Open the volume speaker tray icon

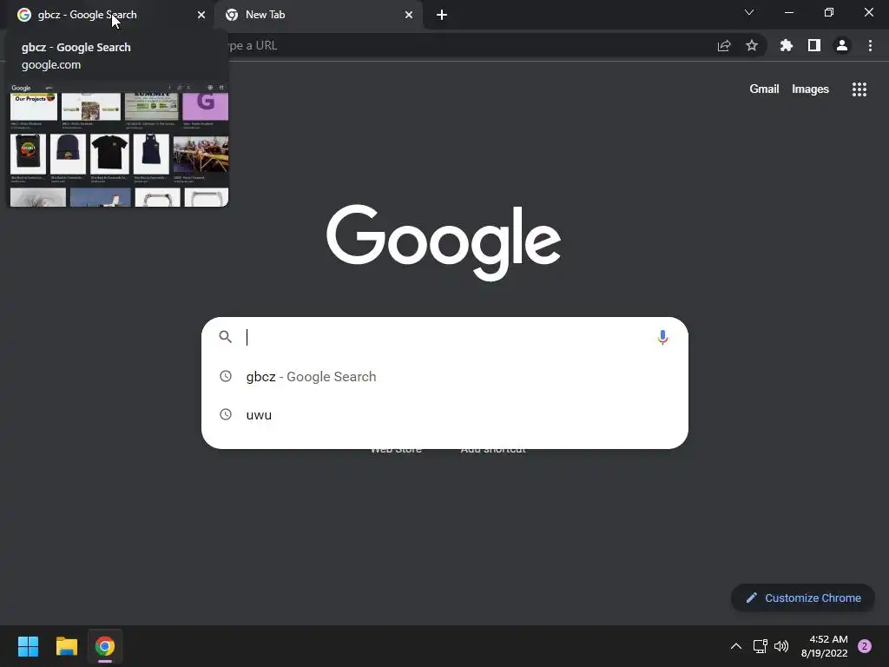tap(781, 646)
